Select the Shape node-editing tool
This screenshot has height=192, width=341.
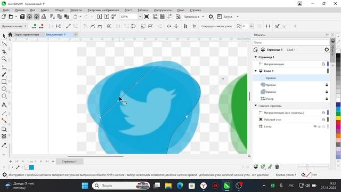4,43
